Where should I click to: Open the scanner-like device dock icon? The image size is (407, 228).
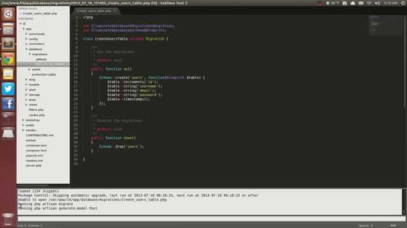click(8, 134)
